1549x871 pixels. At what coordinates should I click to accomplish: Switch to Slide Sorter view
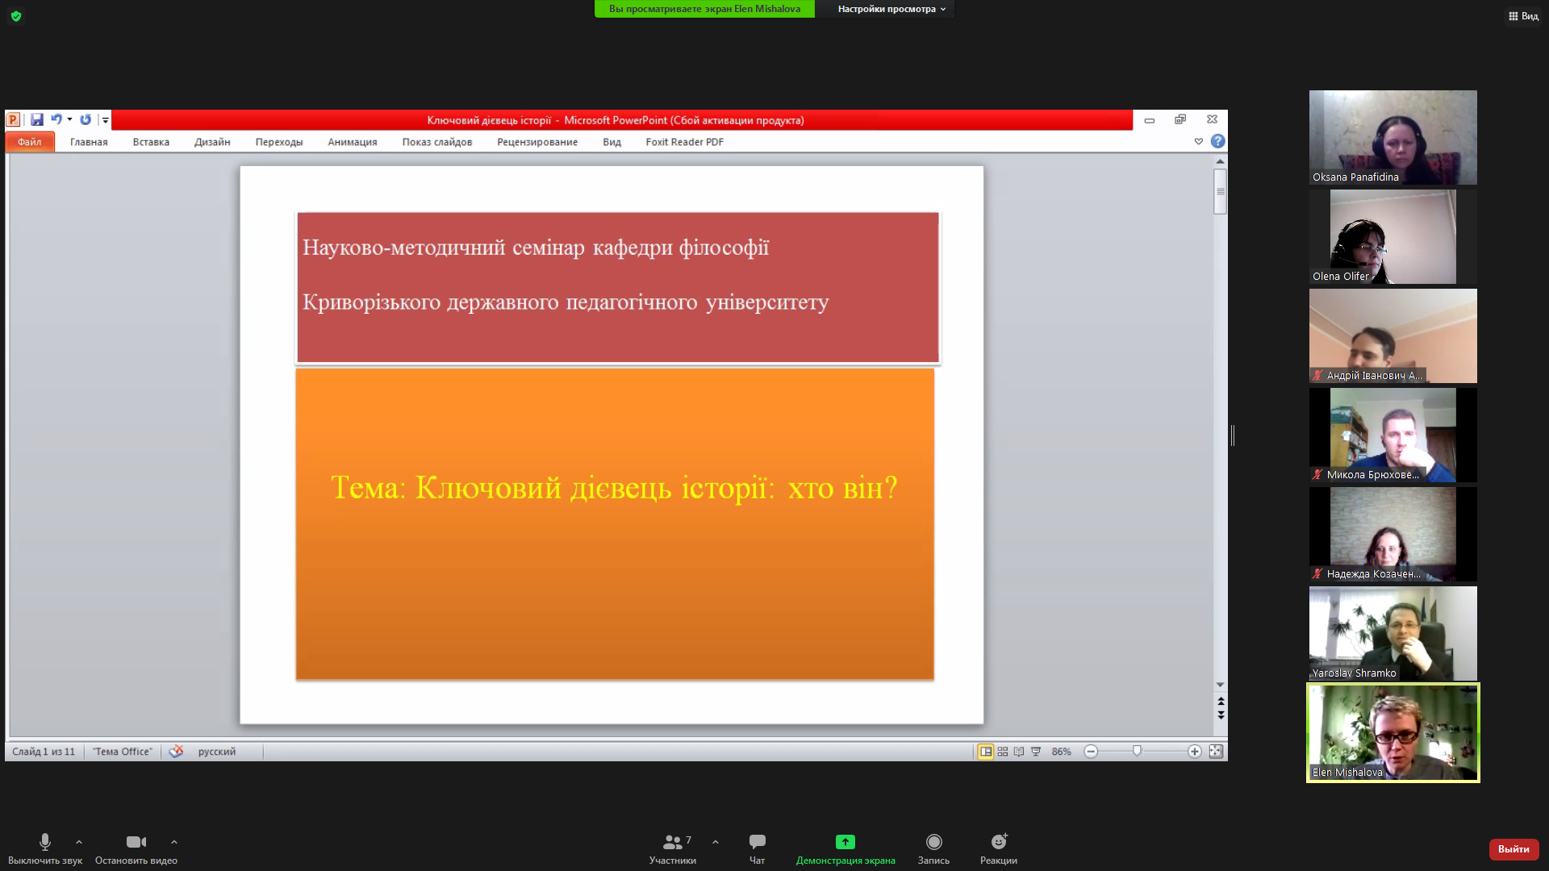(x=1003, y=752)
